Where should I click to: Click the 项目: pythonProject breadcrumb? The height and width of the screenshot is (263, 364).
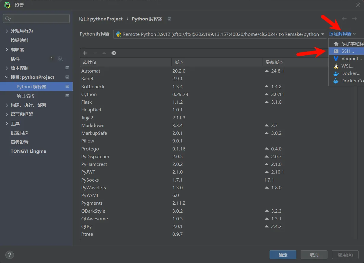tap(101, 19)
